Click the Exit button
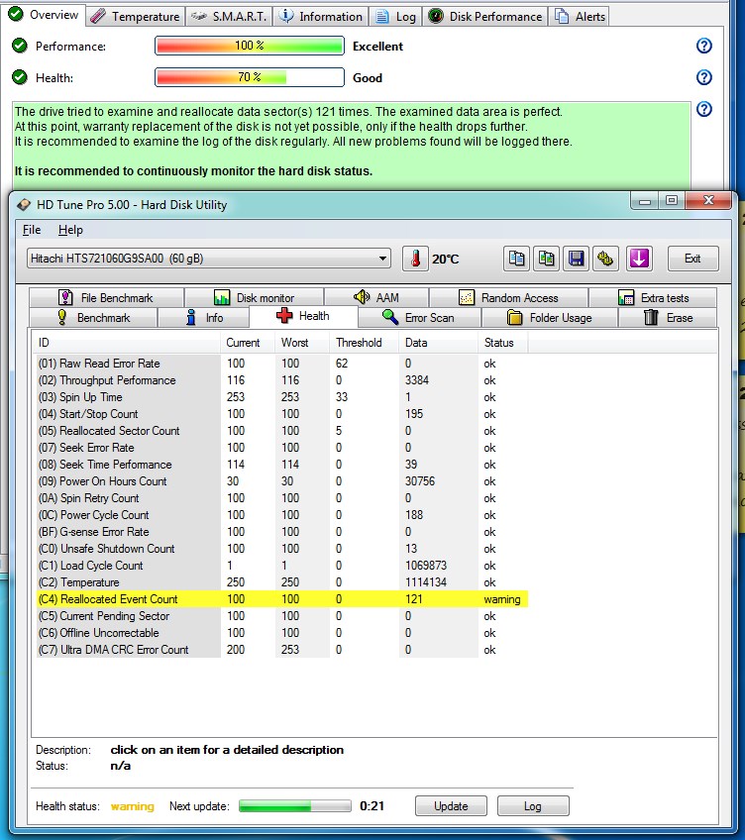The height and width of the screenshot is (840, 745). click(692, 259)
